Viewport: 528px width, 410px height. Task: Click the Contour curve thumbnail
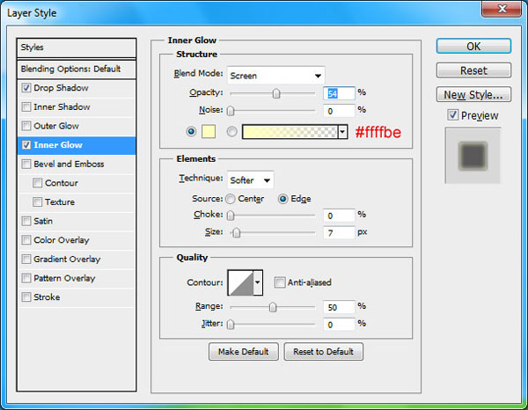[x=241, y=282]
